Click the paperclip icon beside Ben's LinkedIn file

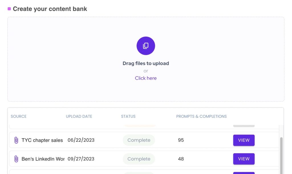tap(16, 159)
